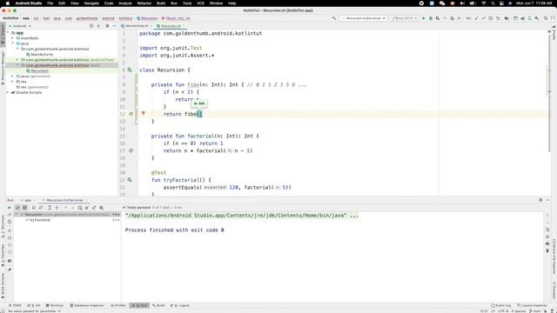The image size is (557, 313).
Task: Select Recursion file in project tree
Action: [37, 70]
